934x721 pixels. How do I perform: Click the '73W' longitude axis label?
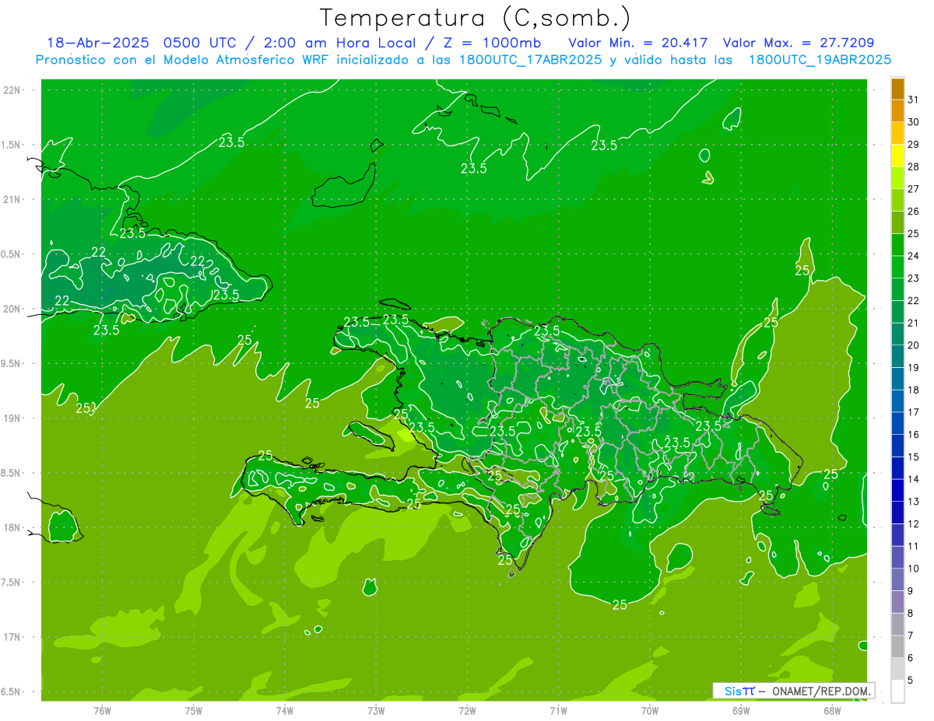376,710
